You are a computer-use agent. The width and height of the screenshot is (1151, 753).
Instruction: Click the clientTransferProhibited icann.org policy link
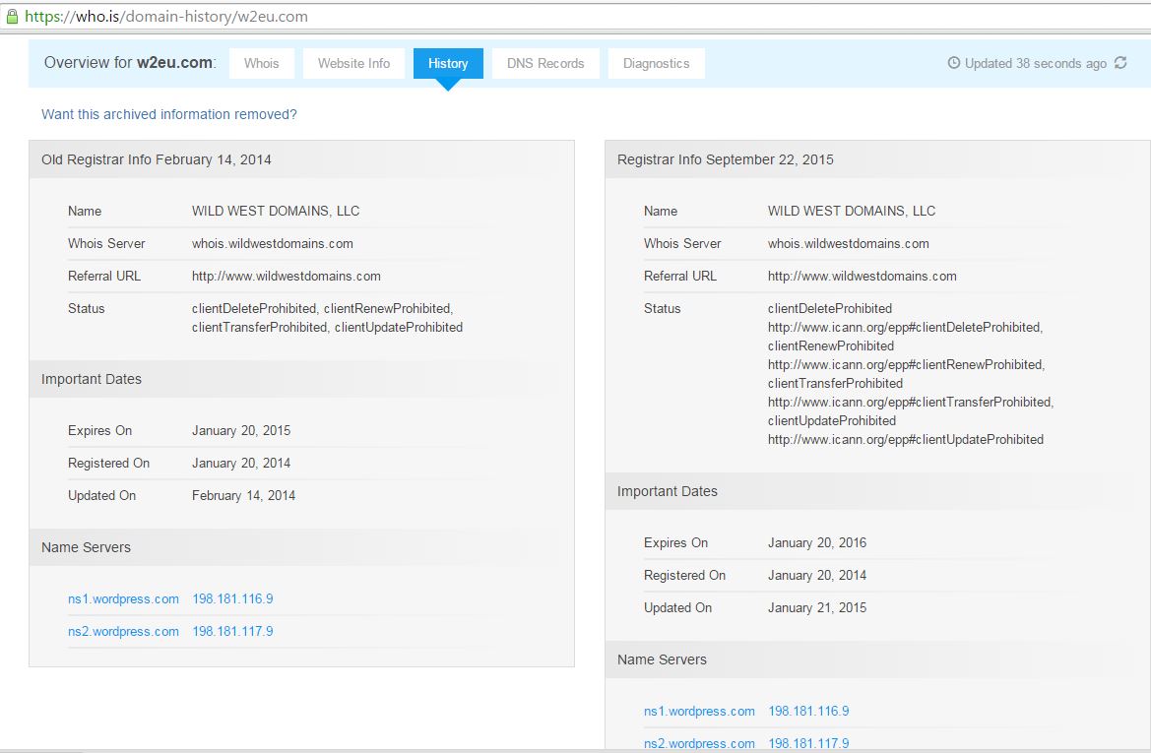pyautogui.click(x=910, y=402)
